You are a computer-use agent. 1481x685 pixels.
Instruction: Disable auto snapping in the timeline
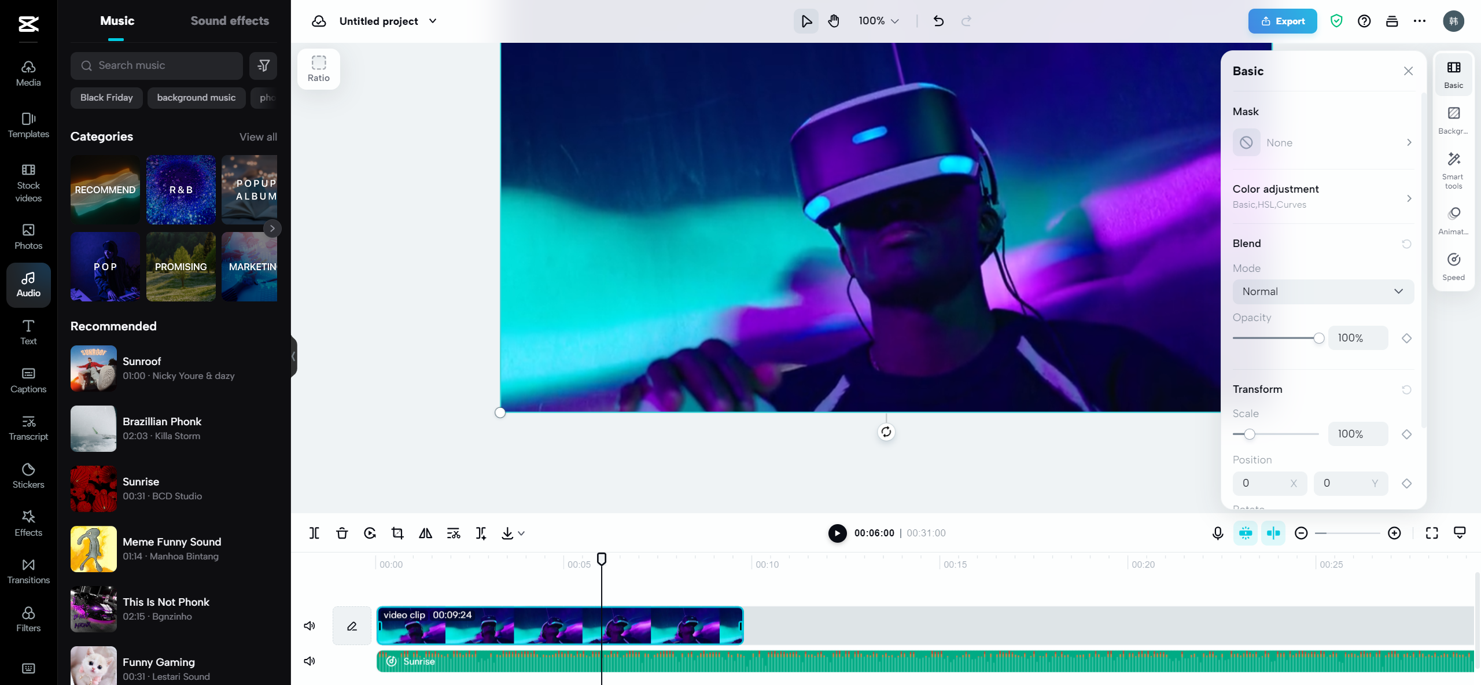pos(1273,533)
